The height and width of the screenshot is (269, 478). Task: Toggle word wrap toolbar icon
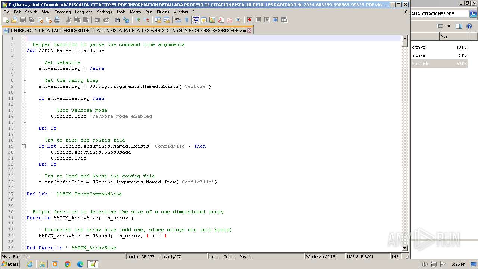click(178, 20)
